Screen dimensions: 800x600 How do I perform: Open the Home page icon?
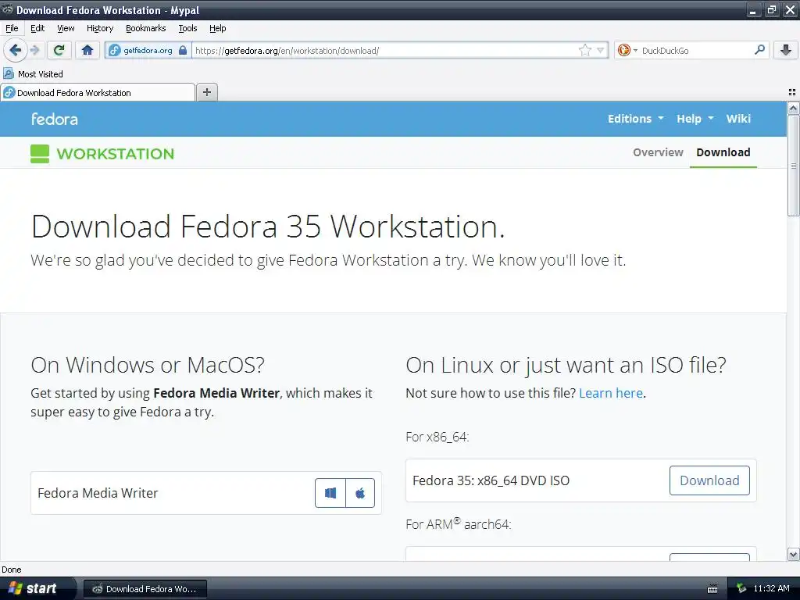pos(87,50)
